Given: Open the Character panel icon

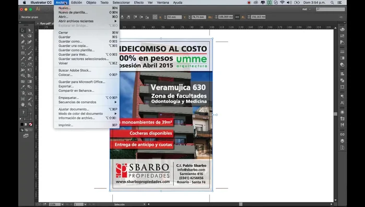Looking at the screenshot, I should 342,103.
